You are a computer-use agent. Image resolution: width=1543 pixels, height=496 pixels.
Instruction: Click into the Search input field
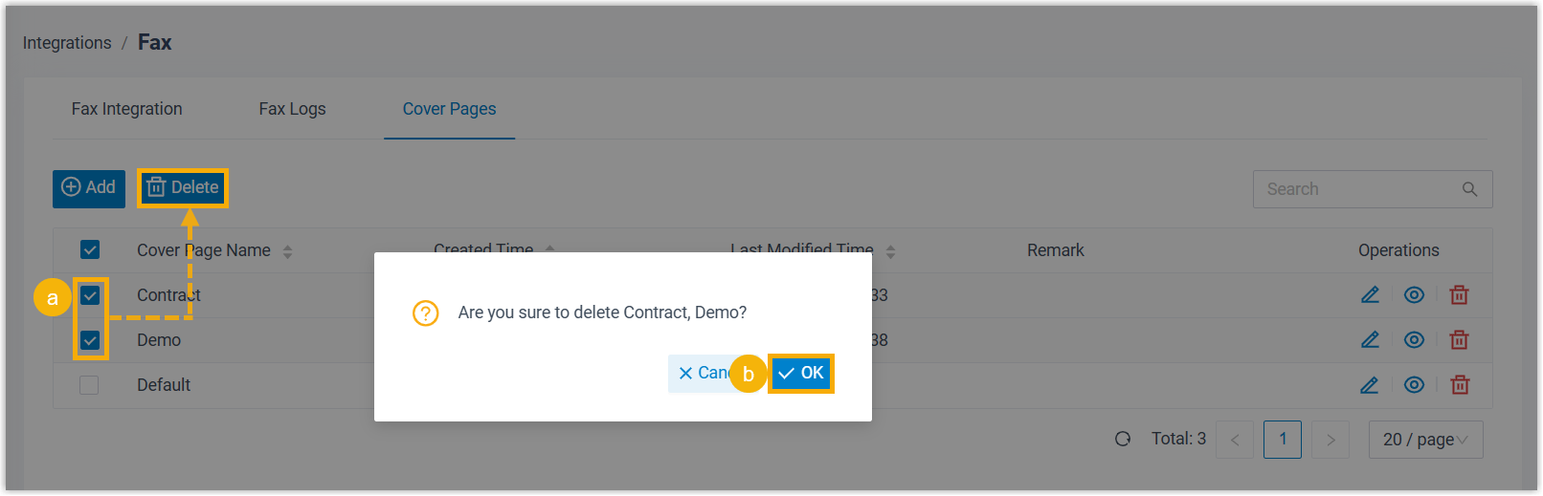click(x=1354, y=189)
